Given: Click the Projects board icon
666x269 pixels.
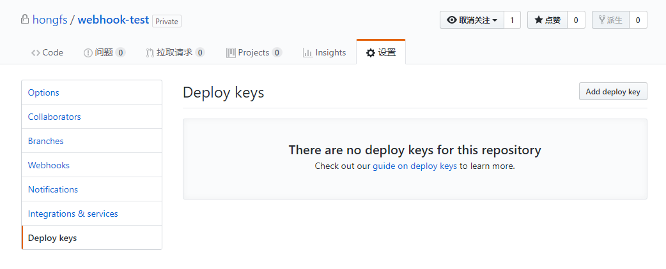Looking at the screenshot, I should pyautogui.click(x=231, y=53).
